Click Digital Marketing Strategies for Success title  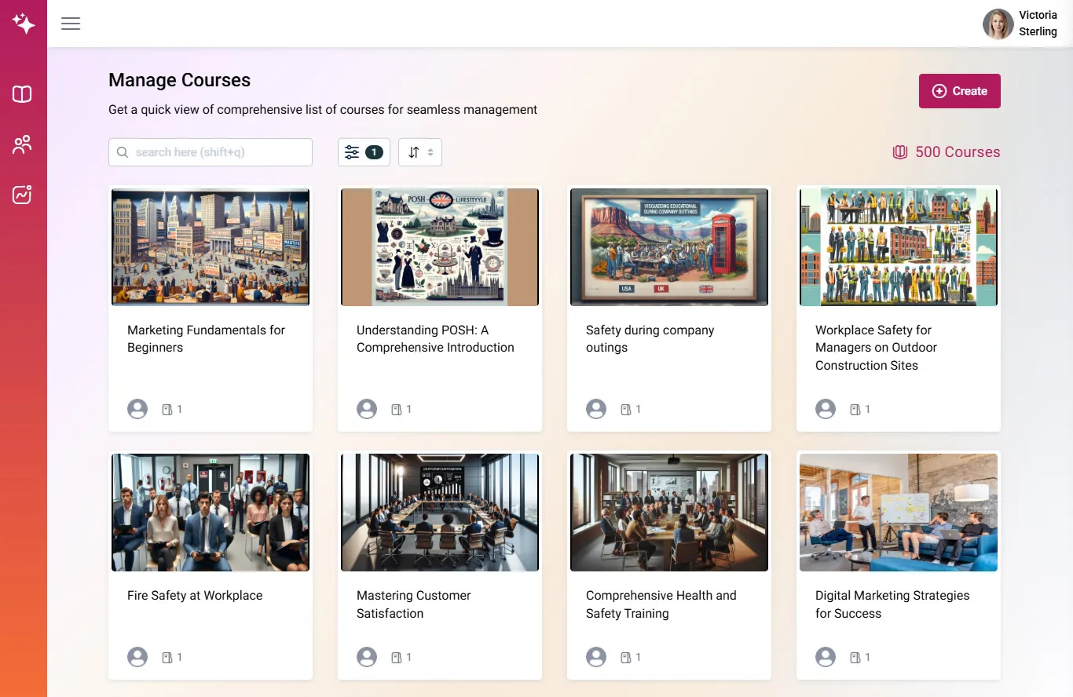click(x=892, y=604)
